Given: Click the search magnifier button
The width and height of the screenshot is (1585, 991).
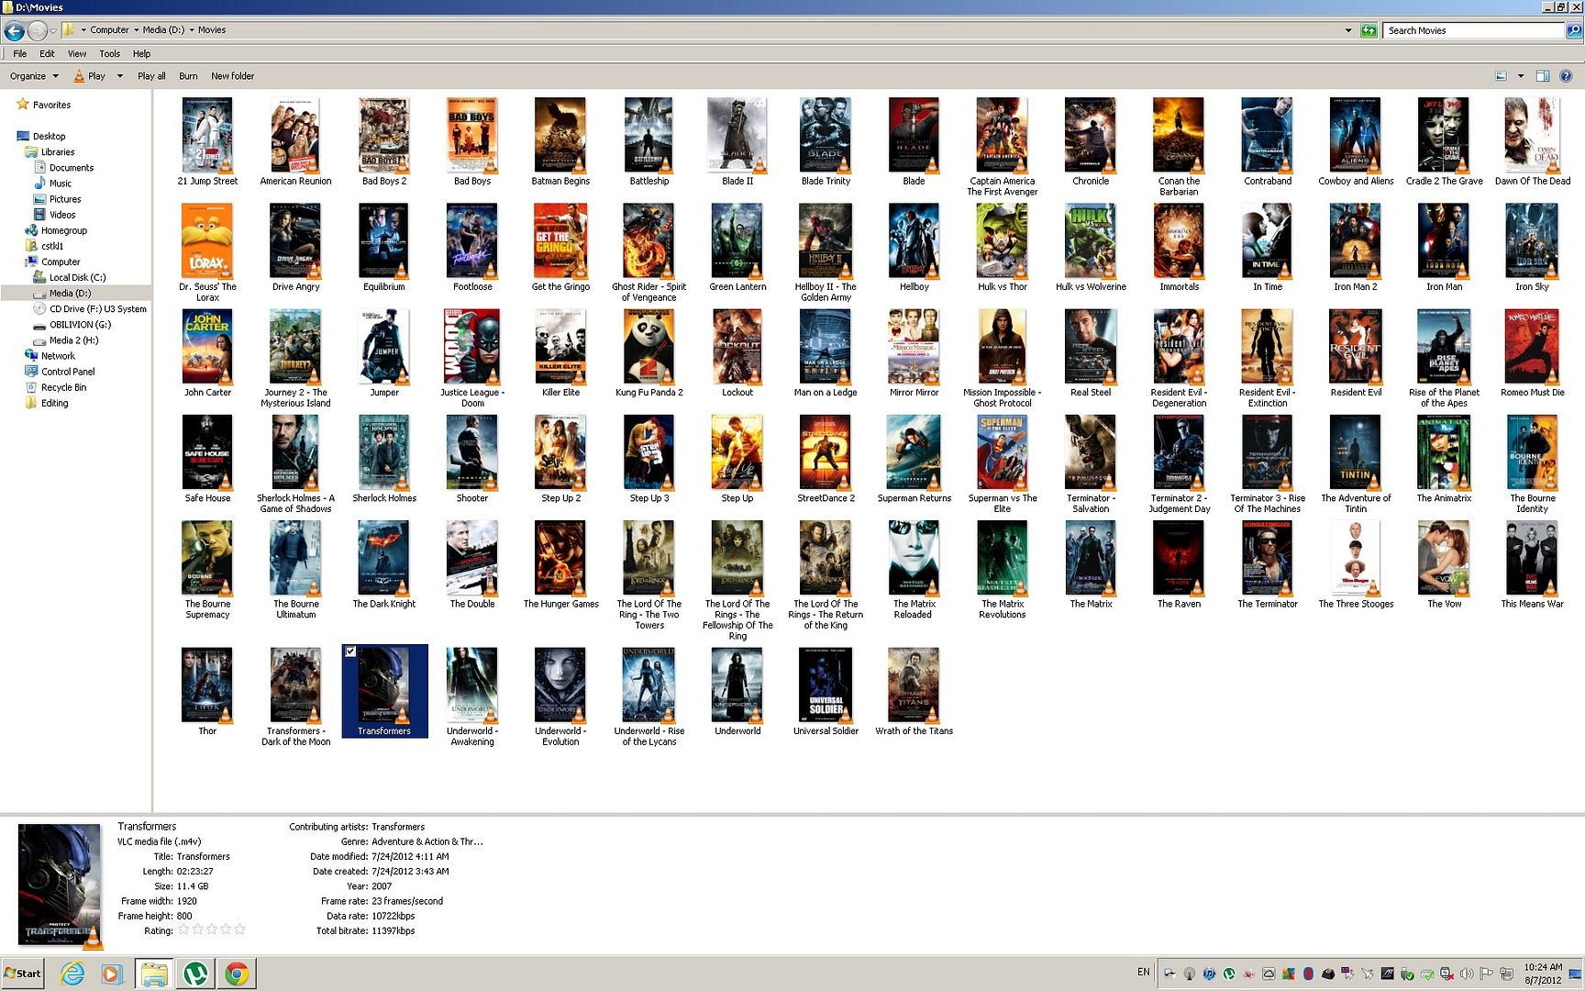Looking at the screenshot, I should (1574, 30).
